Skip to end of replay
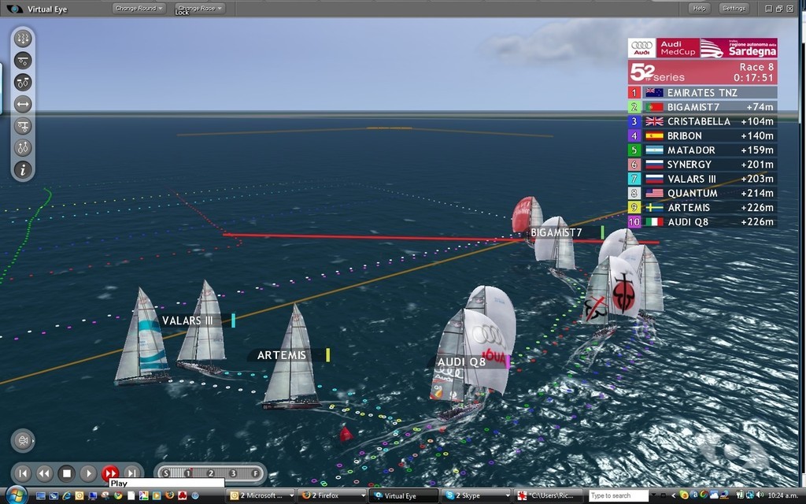The height and width of the screenshot is (504, 806). pyautogui.click(x=132, y=473)
